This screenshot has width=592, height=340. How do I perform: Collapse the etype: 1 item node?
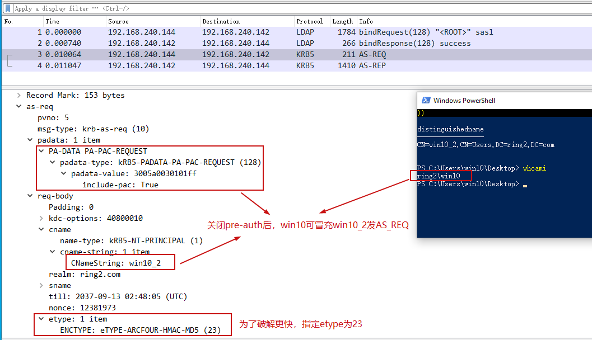[42, 319]
